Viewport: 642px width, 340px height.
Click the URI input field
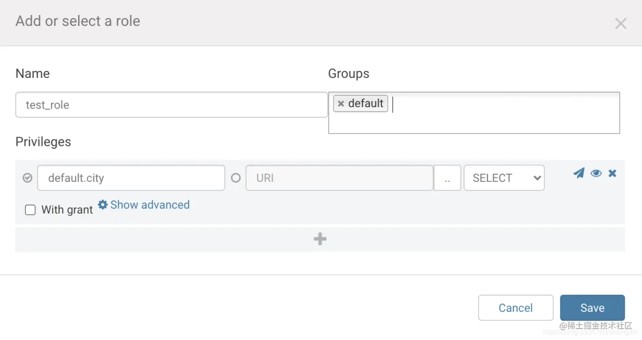point(339,178)
